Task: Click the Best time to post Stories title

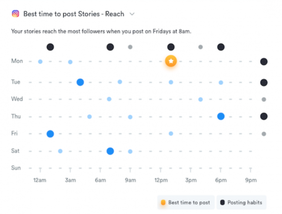Action: (74, 14)
